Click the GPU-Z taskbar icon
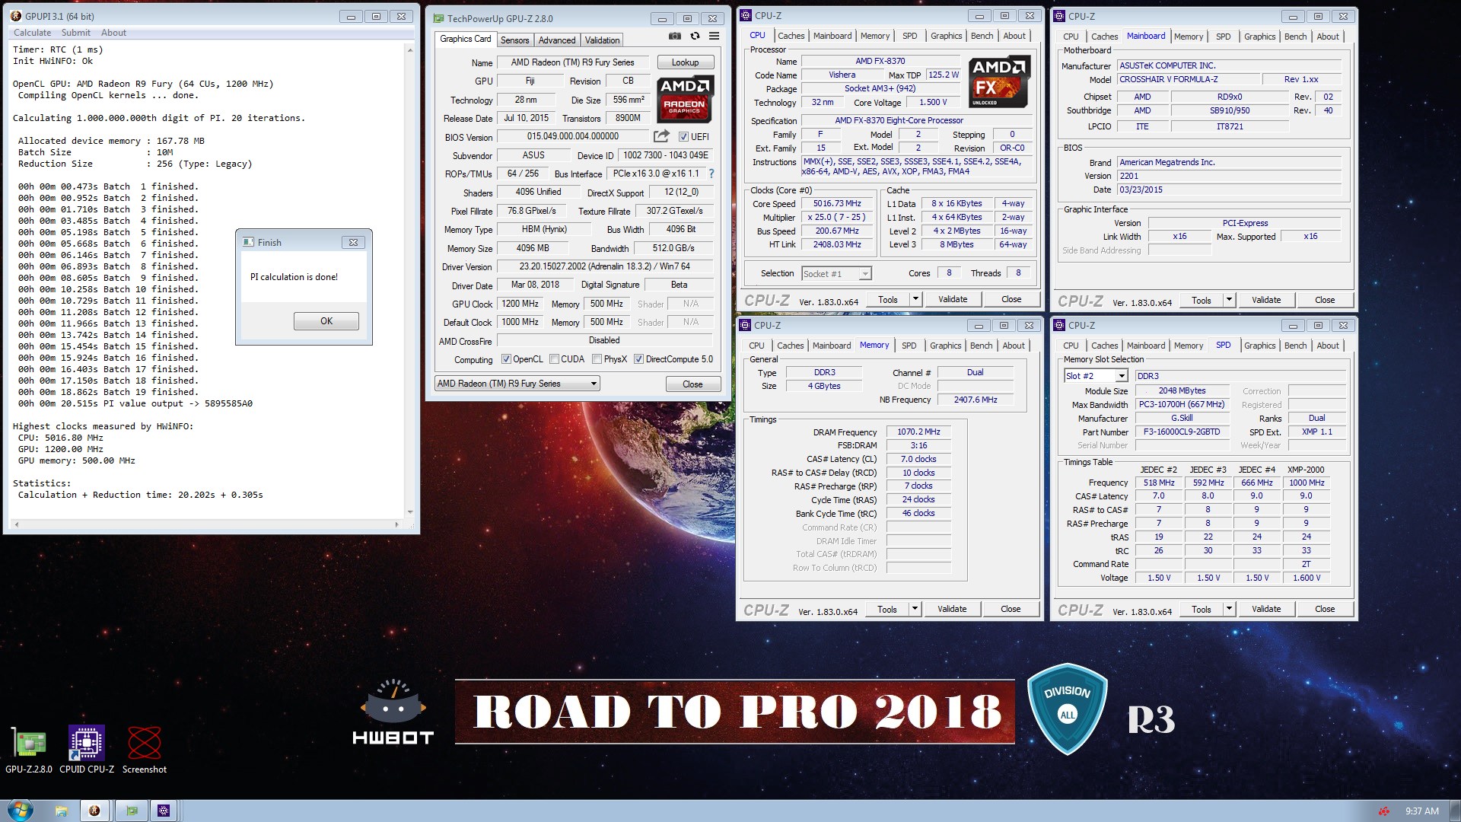This screenshot has height=822, width=1461. [132, 811]
